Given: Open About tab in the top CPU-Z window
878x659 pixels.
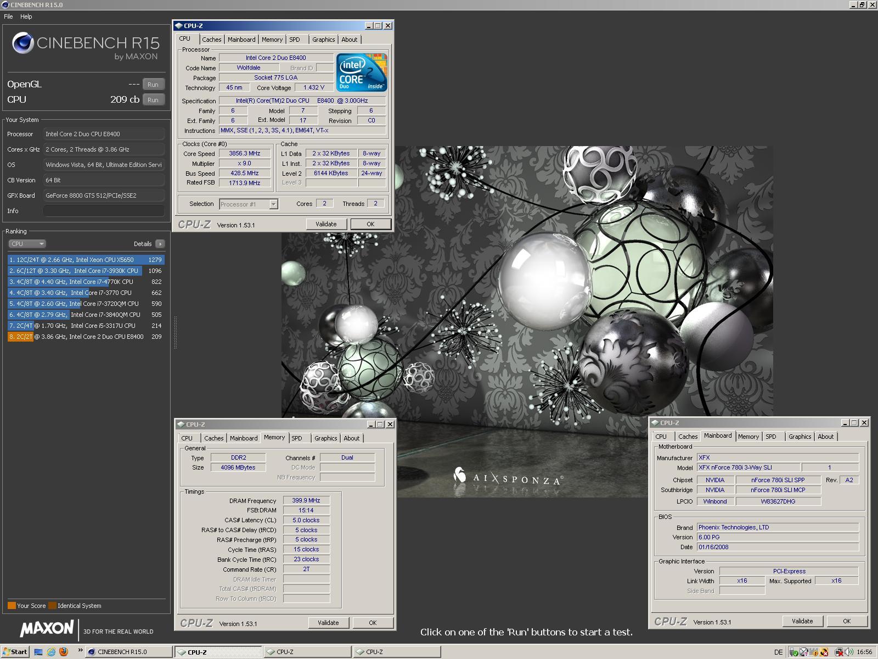Looking at the screenshot, I should [x=350, y=40].
